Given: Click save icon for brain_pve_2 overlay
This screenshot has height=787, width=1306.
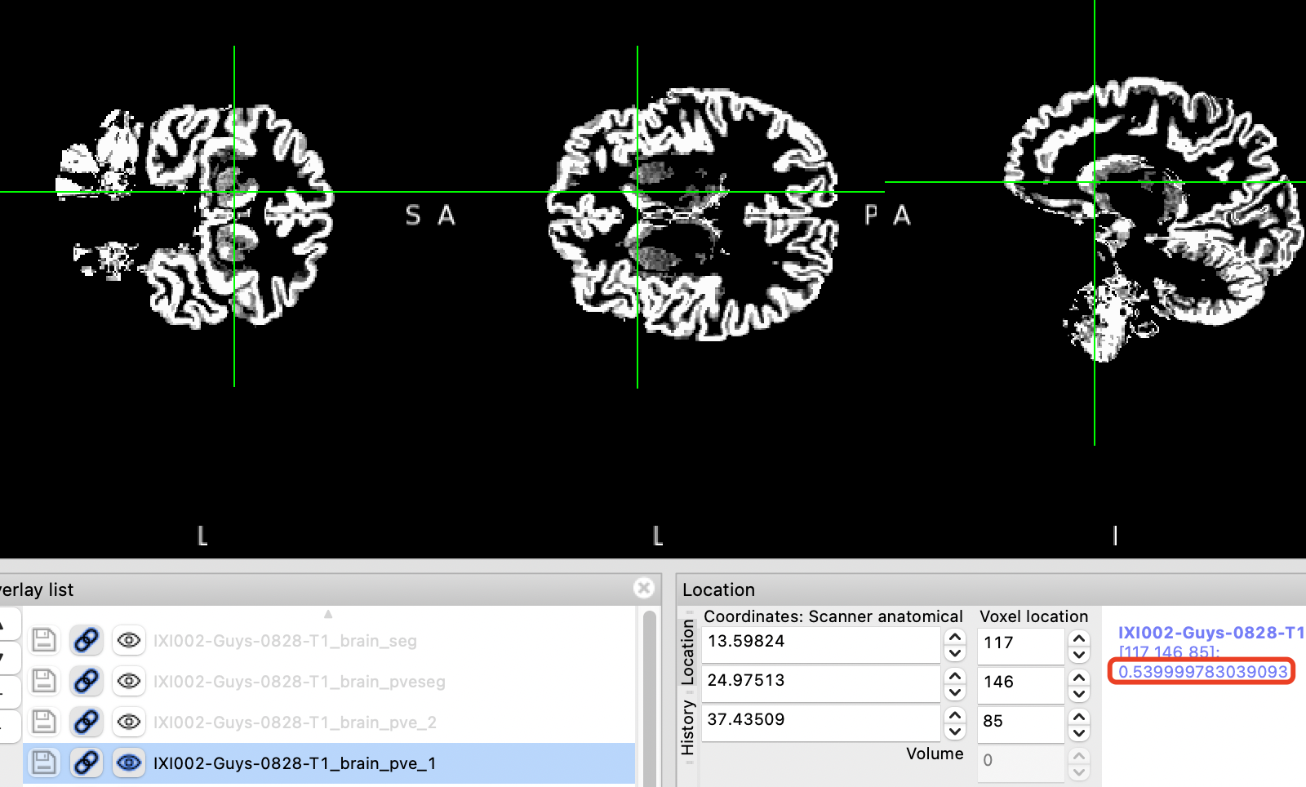Looking at the screenshot, I should point(44,722).
